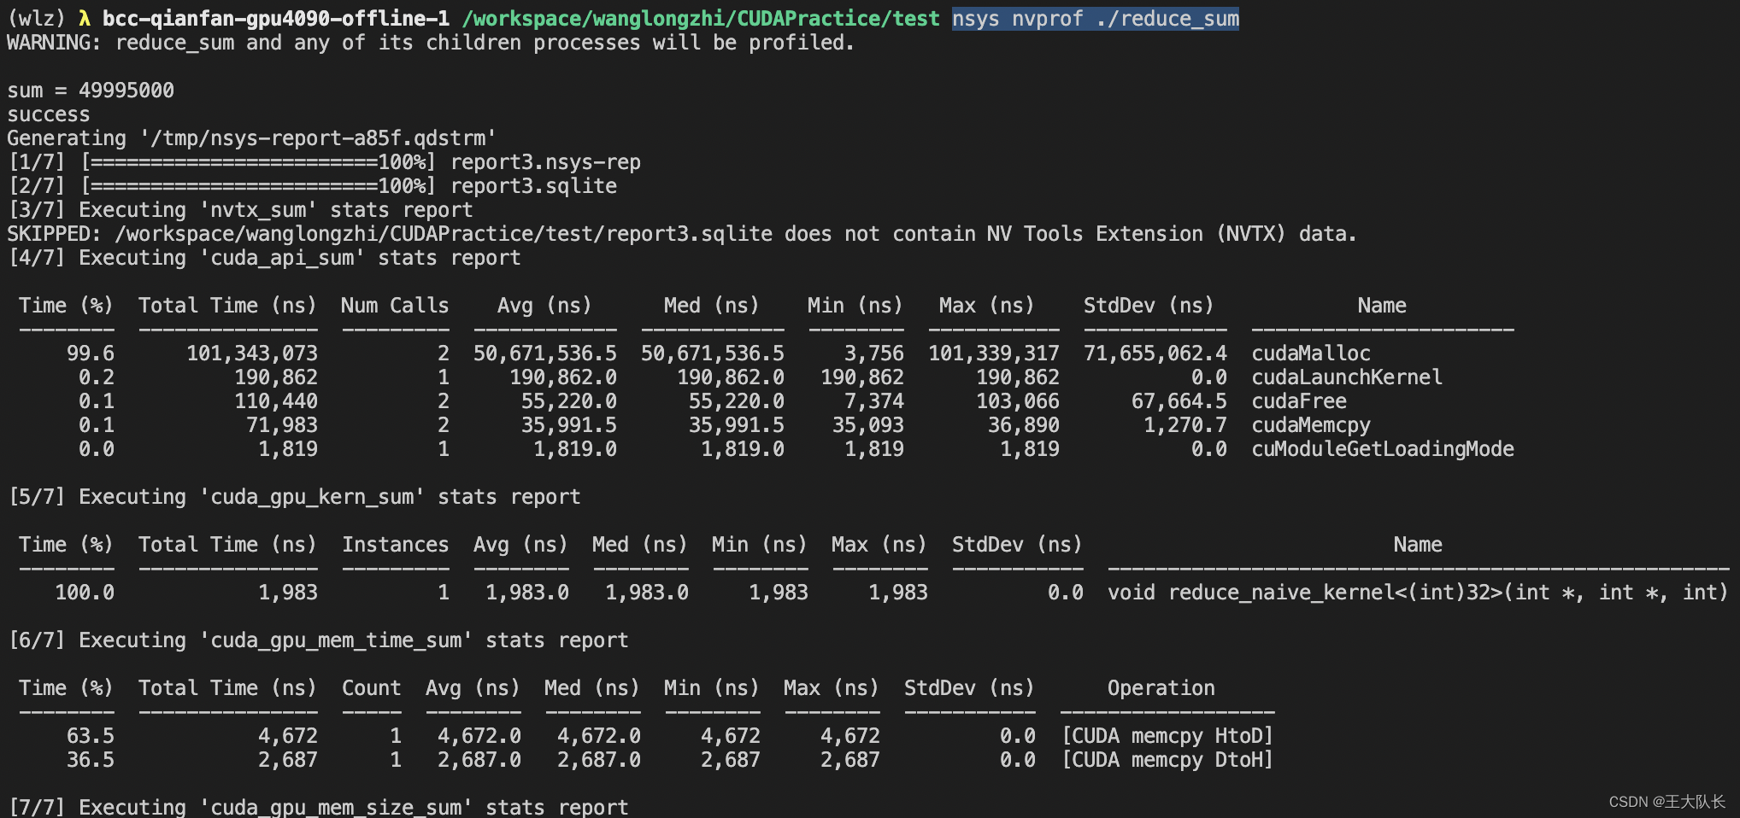Click the cudaFree entry
The image size is (1740, 818).
[x=1299, y=400]
